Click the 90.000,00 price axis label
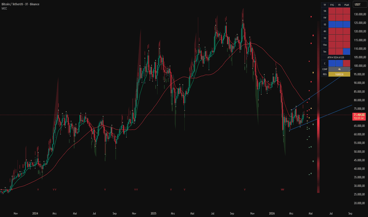This screenshot has width=368, height=217. point(359,83)
